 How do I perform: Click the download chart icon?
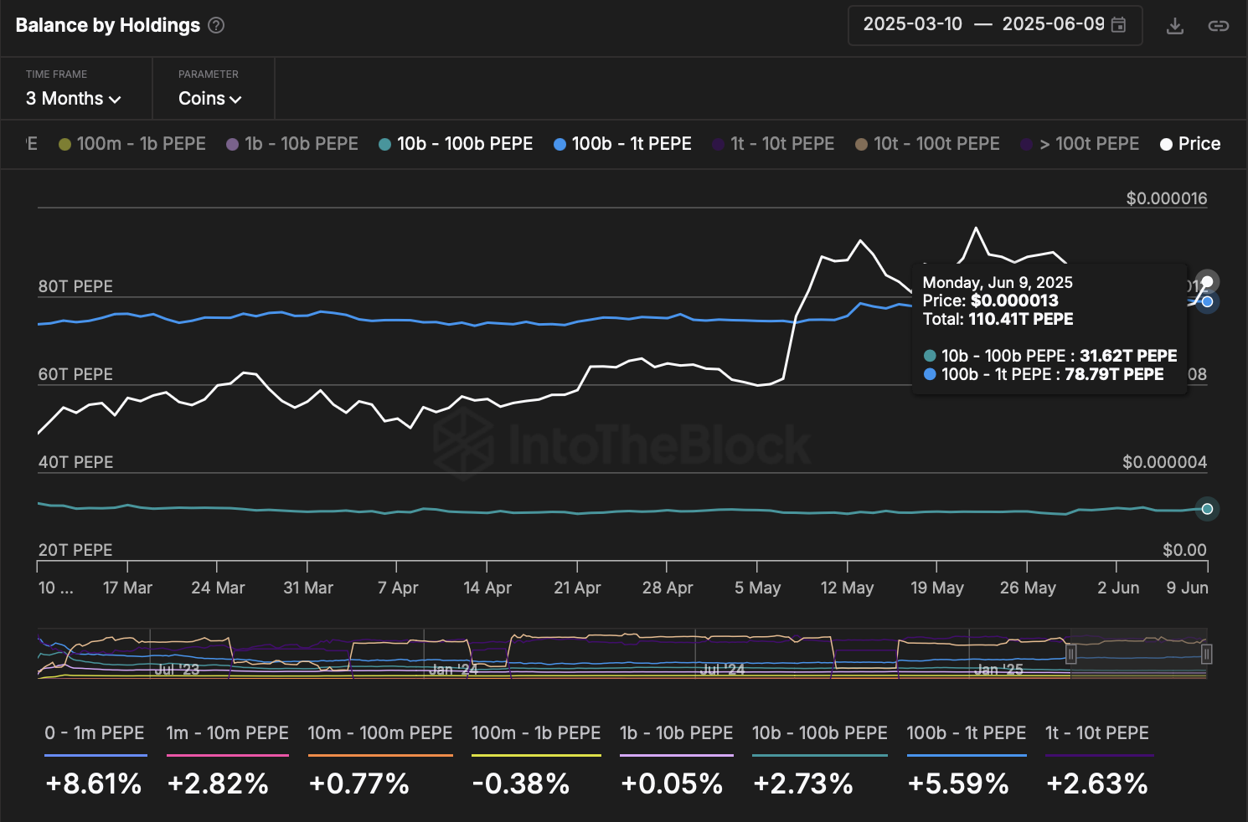tap(1175, 26)
